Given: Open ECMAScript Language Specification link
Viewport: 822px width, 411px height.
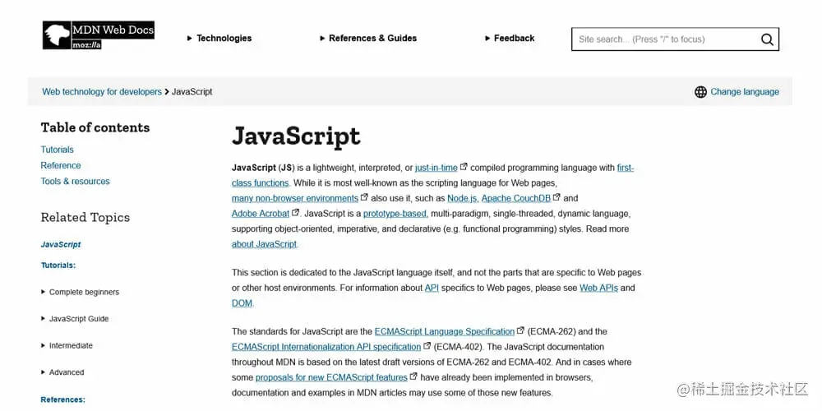Looking at the screenshot, I should (x=445, y=331).
